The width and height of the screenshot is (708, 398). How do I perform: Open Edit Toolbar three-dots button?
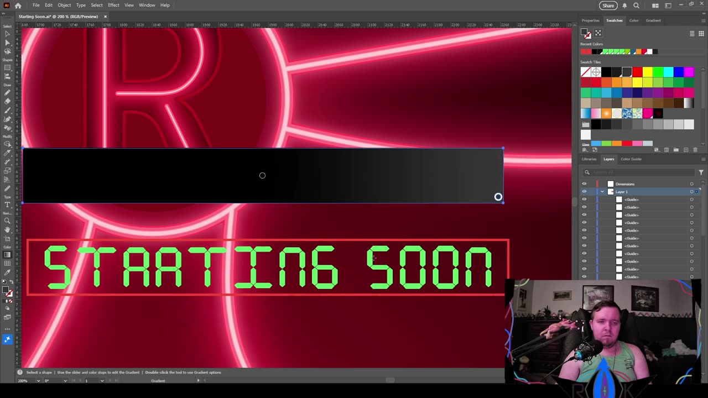(x=7, y=328)
